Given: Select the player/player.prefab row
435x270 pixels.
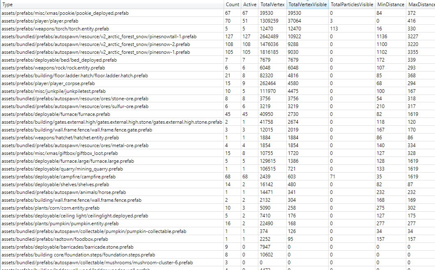Looking at the screenshot, I should [x=218, y=21].
